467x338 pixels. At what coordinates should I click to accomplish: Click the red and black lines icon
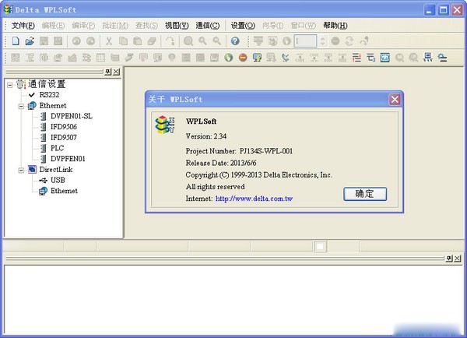pyautogui.click(x=356, y=57)
